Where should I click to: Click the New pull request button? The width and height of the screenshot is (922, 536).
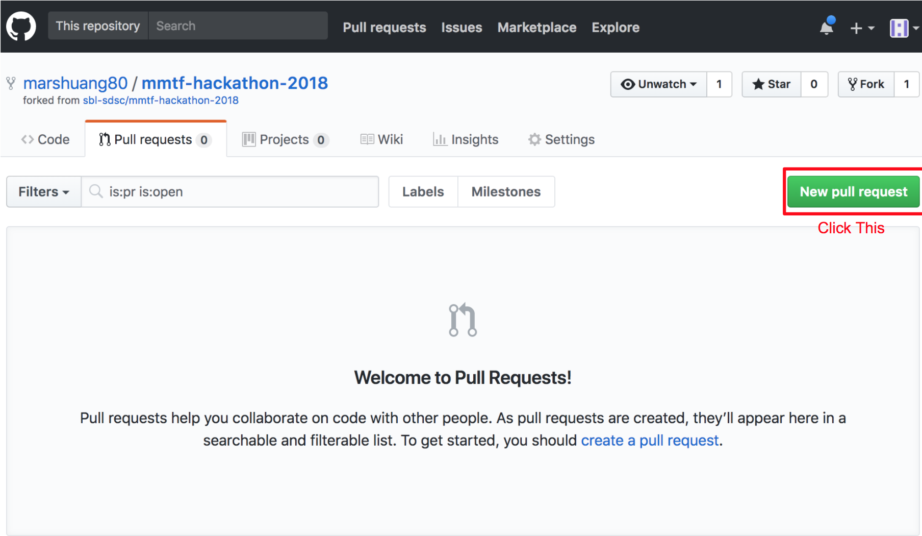point(854,192)
